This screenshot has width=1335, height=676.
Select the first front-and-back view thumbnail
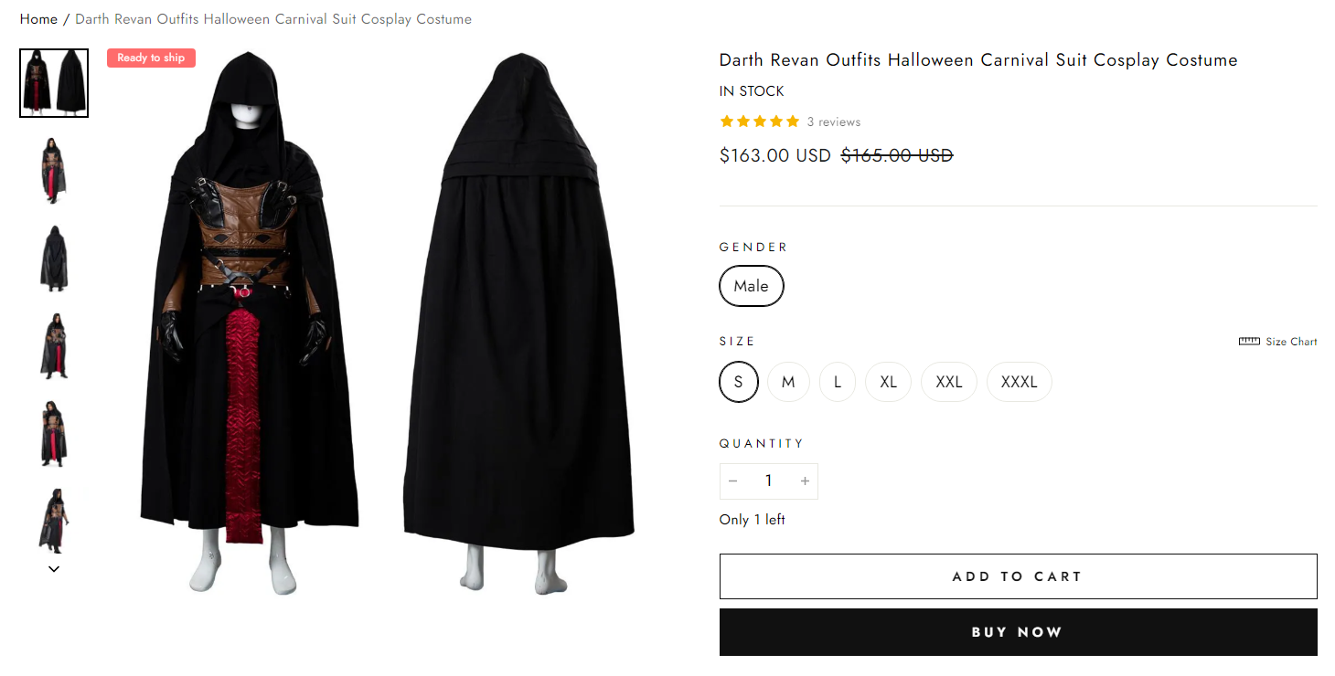(54, 83)
